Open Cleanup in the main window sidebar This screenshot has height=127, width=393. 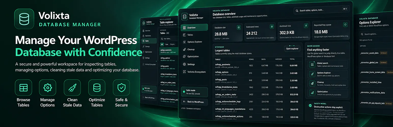(x=194, y=49)
